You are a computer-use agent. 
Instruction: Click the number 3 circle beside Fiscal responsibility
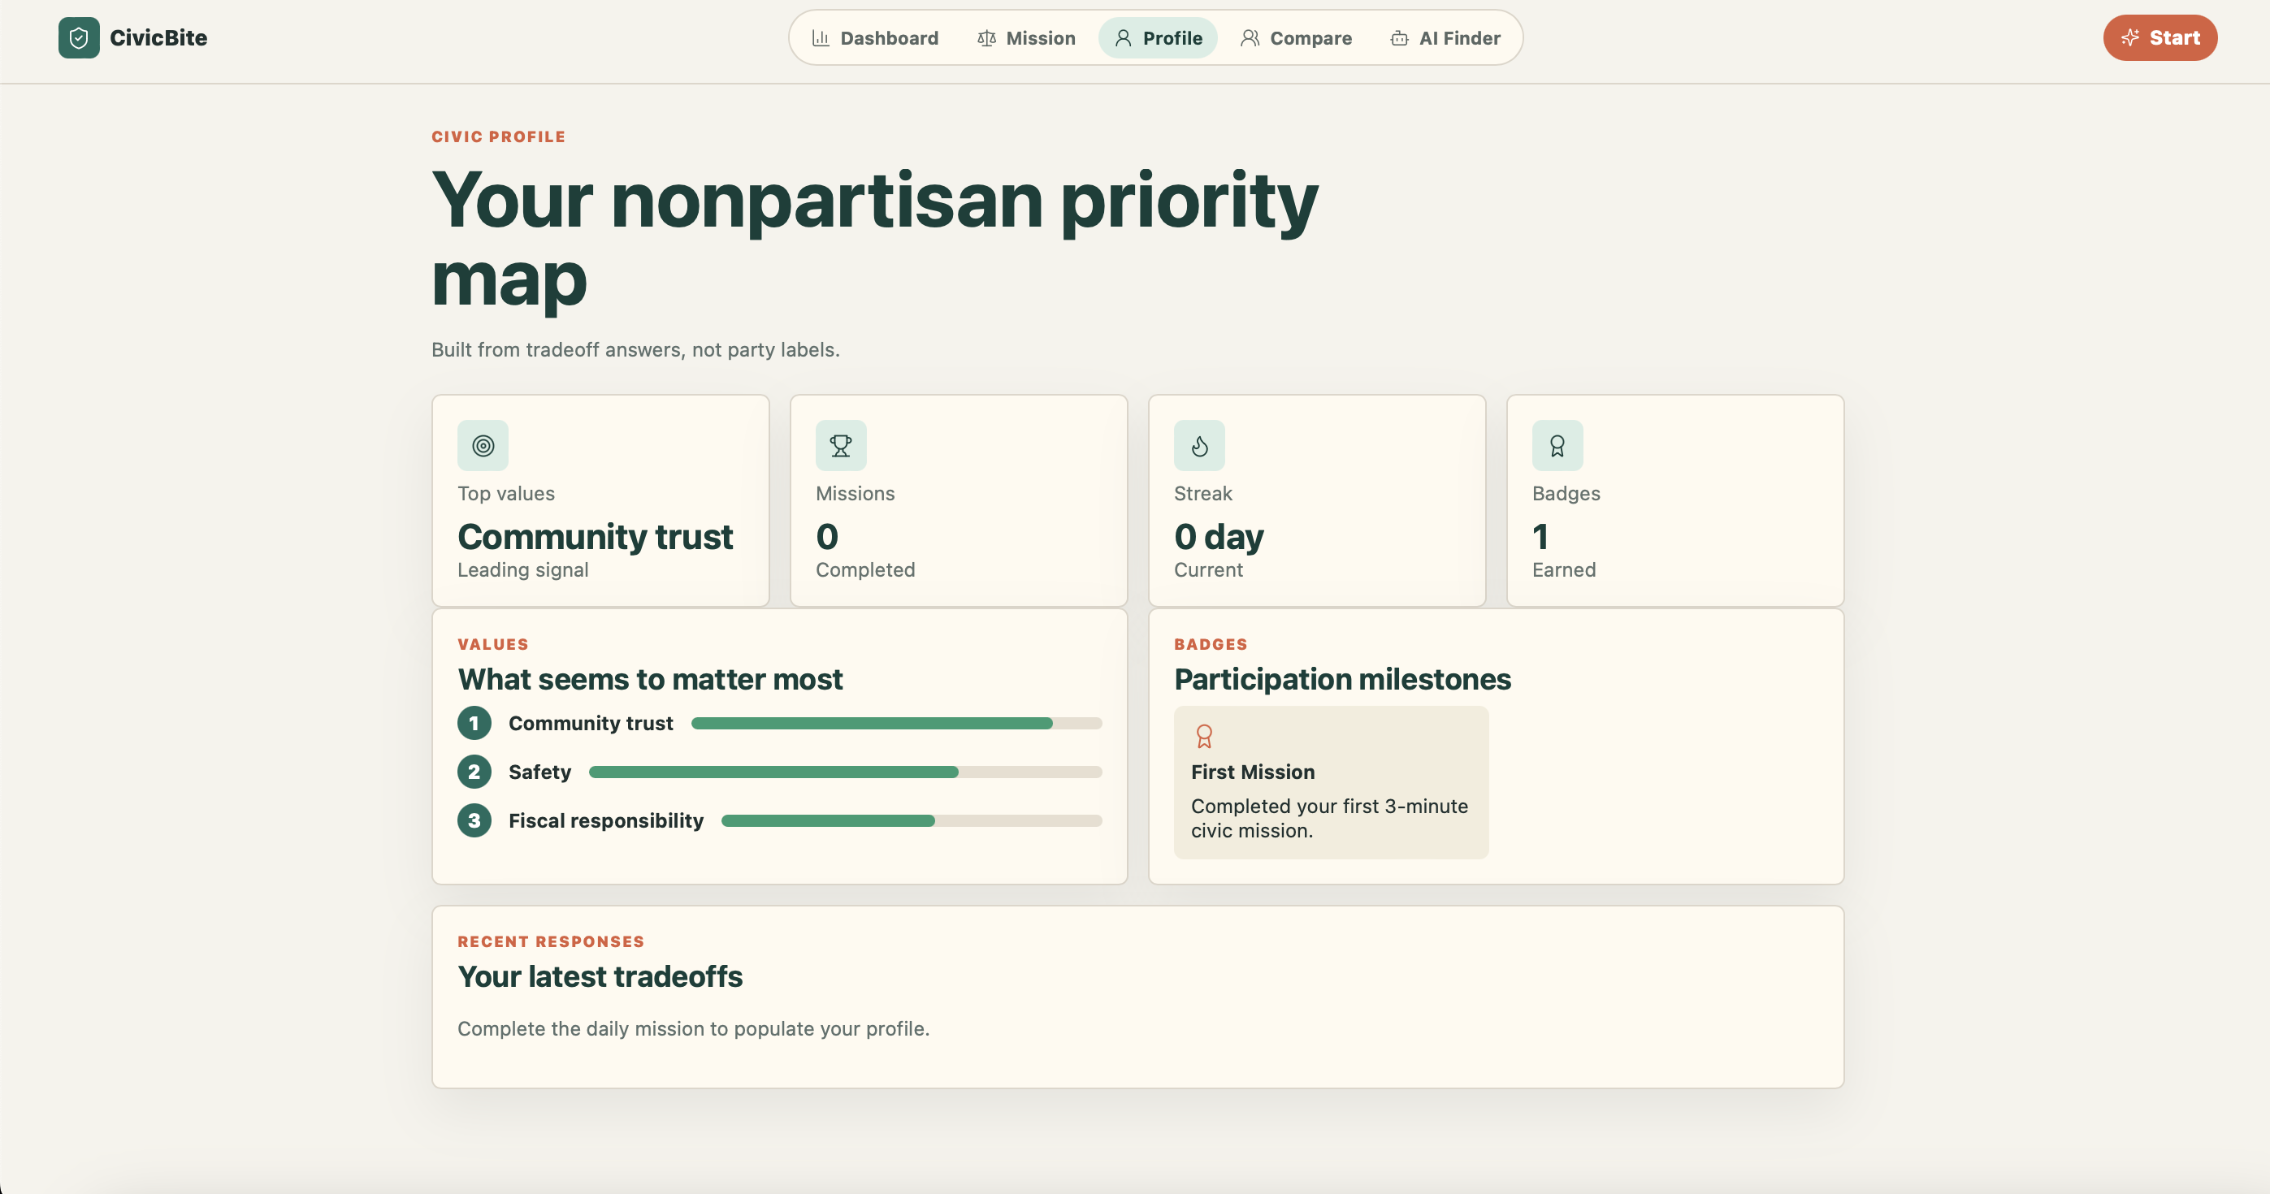[474, 820]
